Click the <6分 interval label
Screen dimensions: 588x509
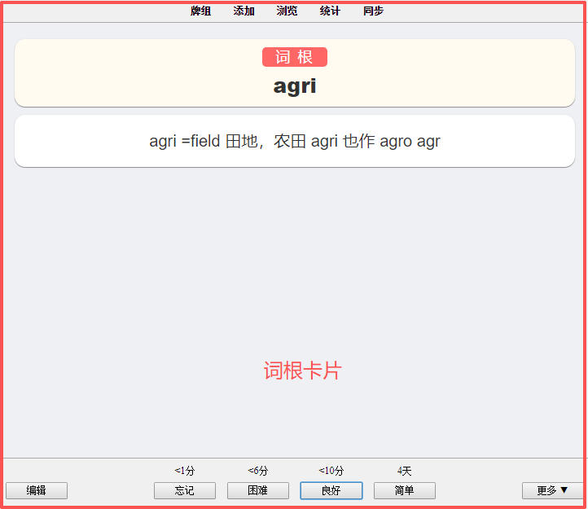[x=257, y=471]
